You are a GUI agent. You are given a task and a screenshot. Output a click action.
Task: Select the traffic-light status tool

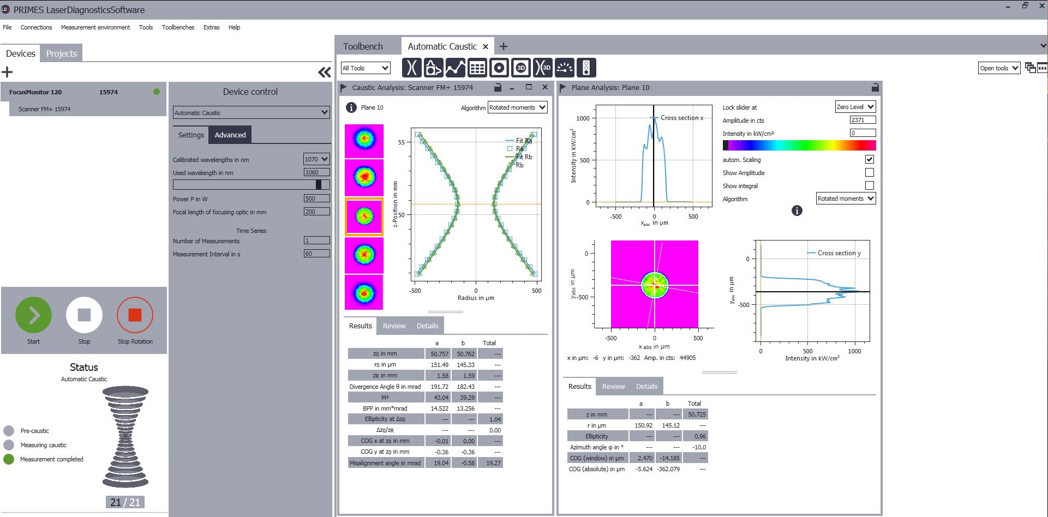click(x=586, y=67)
